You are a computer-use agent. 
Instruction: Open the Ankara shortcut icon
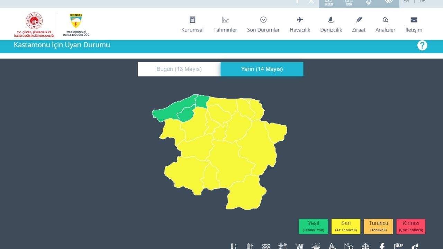click(329, 3)
